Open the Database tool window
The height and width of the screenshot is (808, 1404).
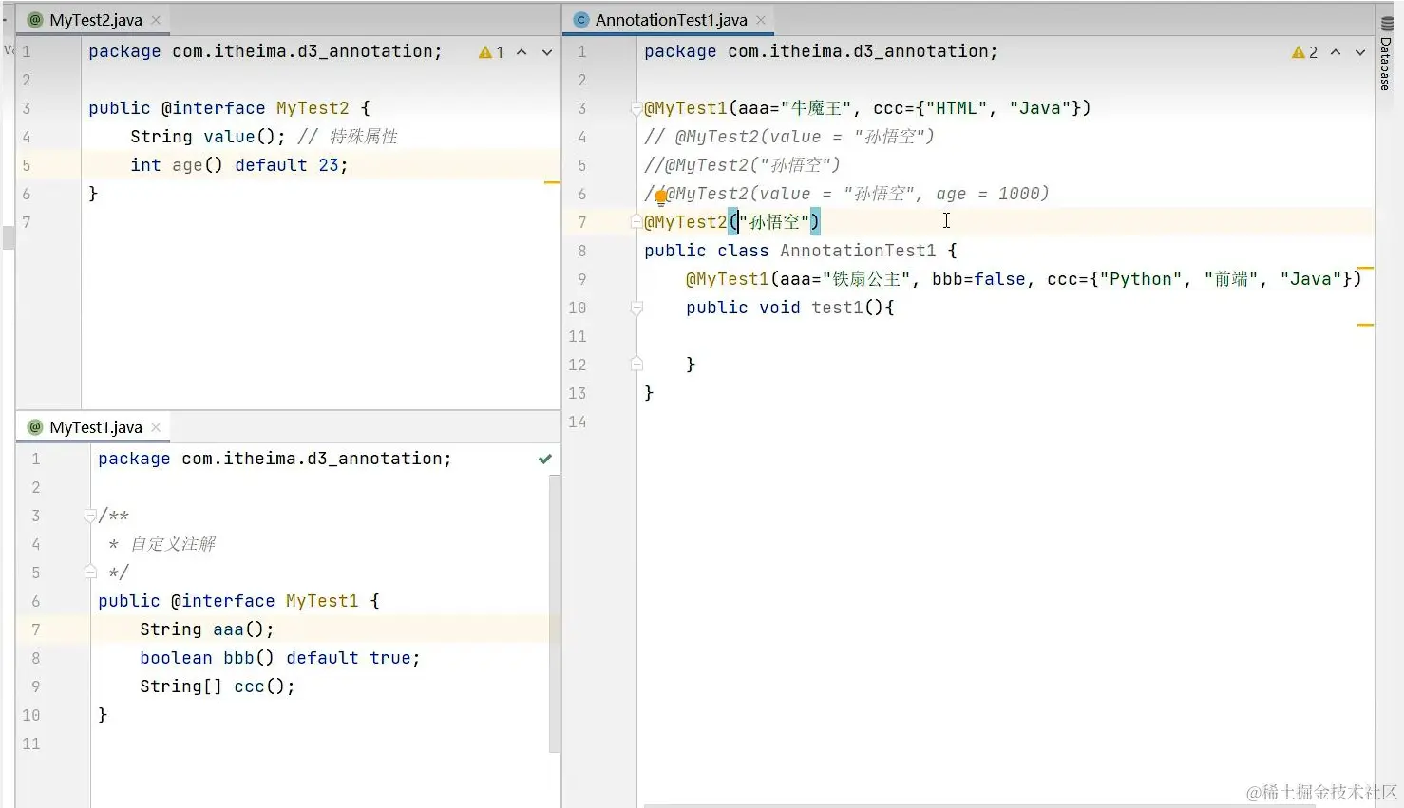coord(1386,55)
